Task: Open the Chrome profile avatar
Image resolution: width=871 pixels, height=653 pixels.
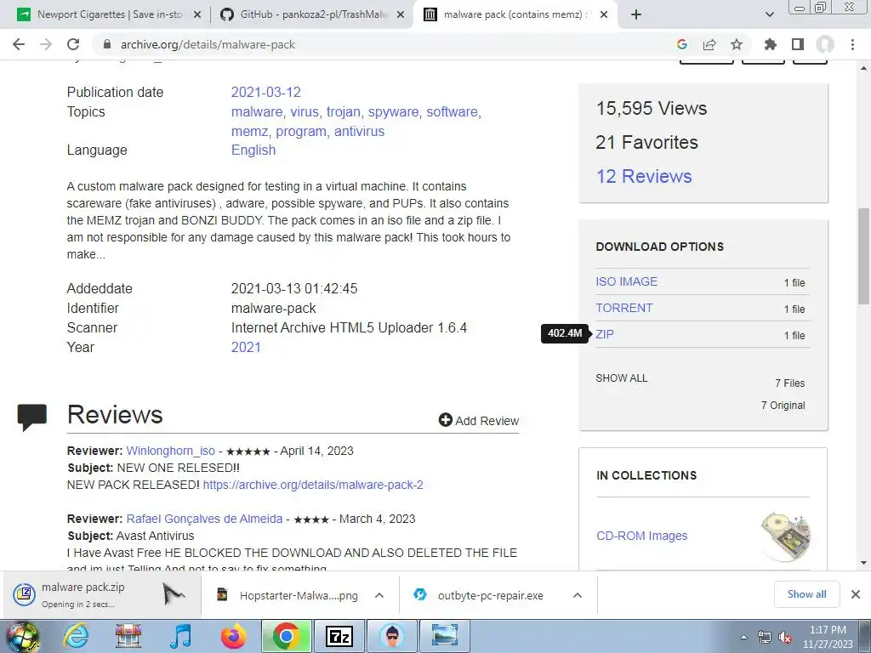Action: (825, 44)
